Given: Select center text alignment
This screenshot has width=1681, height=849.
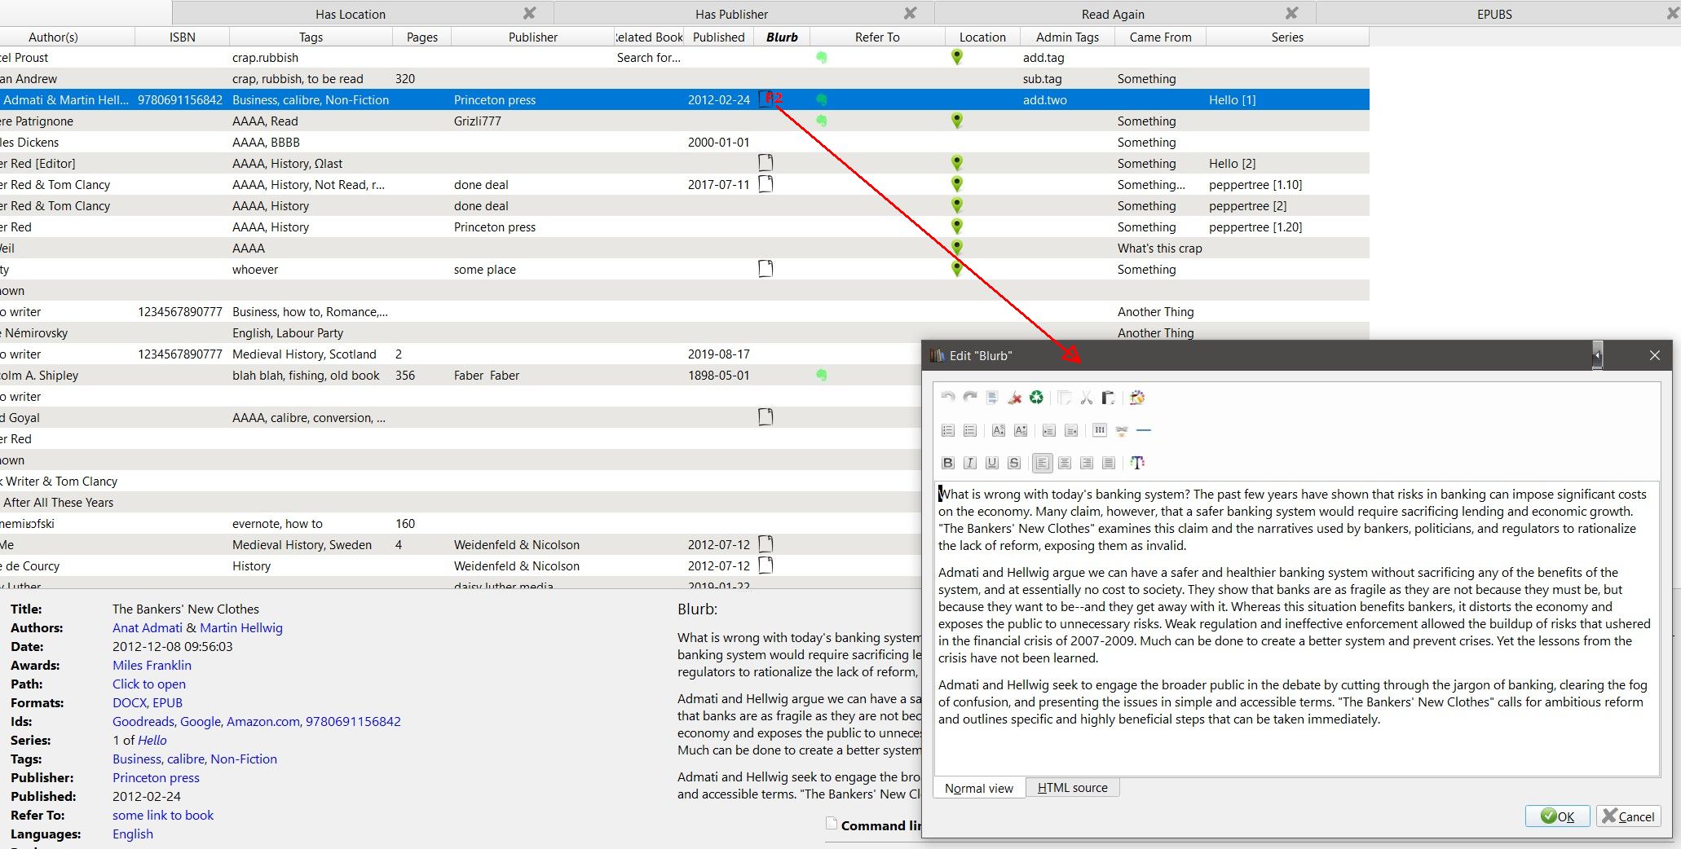Looking at the screenshot, I should click(x=1065, y=463).
